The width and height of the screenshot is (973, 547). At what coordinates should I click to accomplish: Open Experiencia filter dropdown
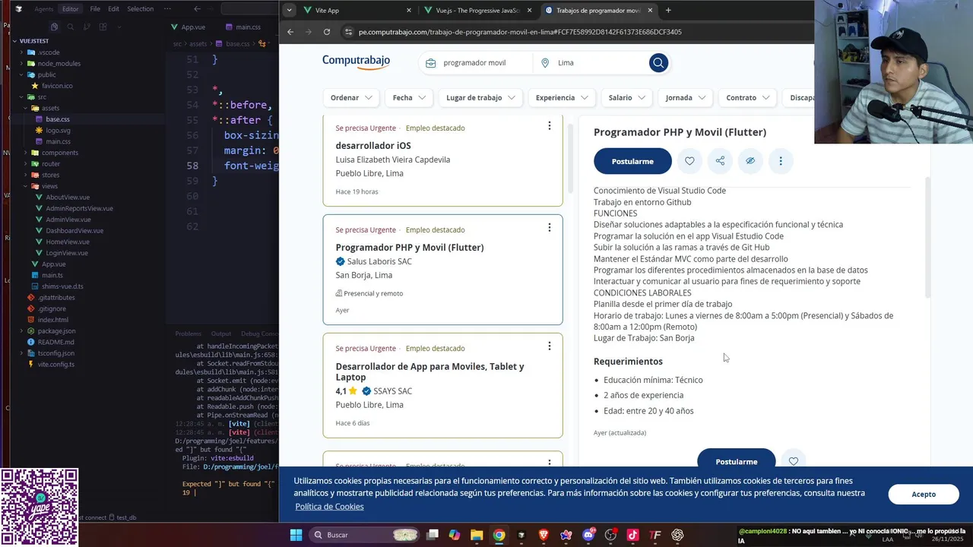point(562,97)
